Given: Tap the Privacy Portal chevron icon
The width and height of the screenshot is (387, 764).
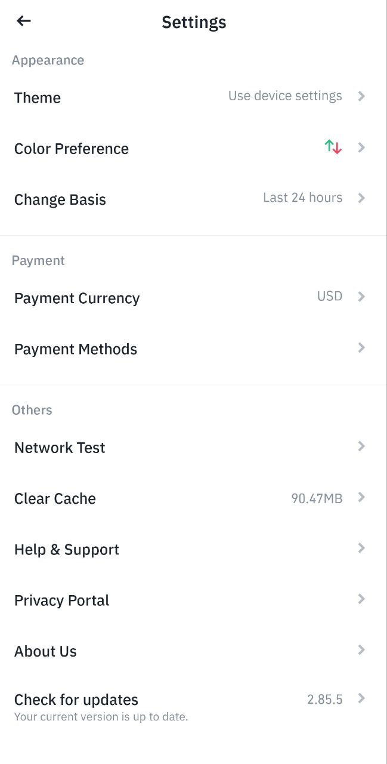Looking at the screenshot, I should tap(361, 599).
